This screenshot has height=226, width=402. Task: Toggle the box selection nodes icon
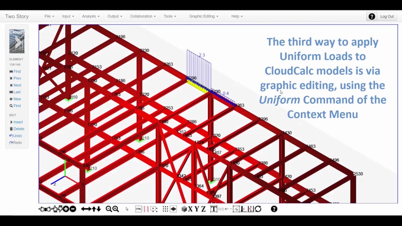pos(154,209)
